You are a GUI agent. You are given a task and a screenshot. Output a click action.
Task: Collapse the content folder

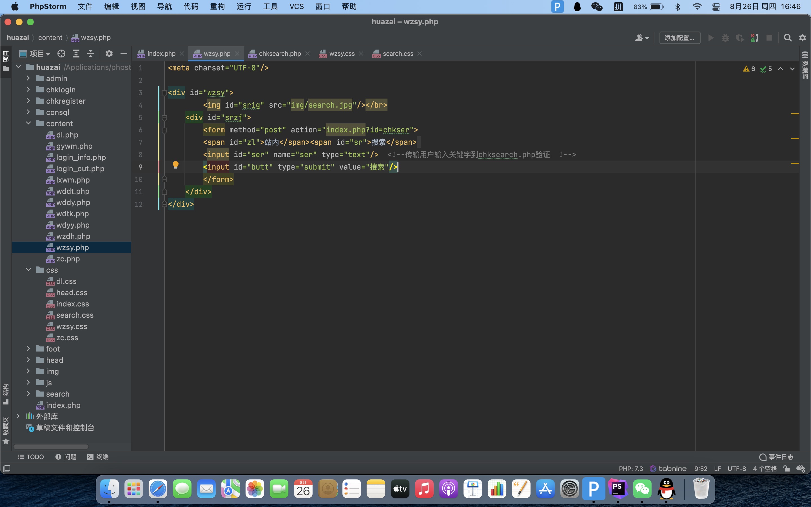point(28,123)
